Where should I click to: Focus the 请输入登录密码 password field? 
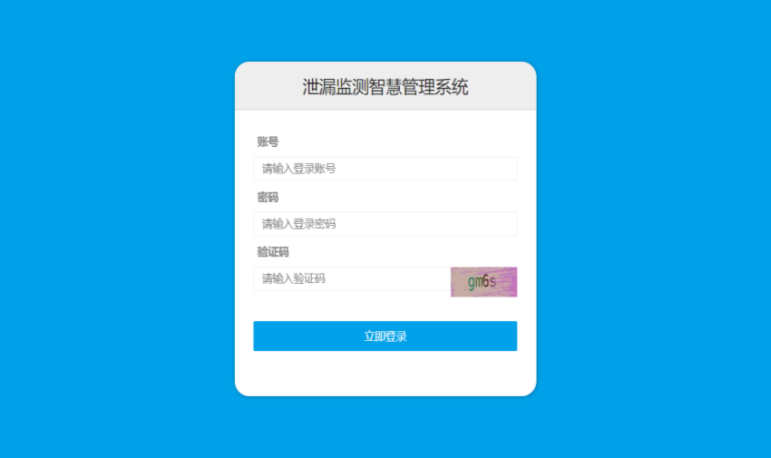[x=385, y=224]
